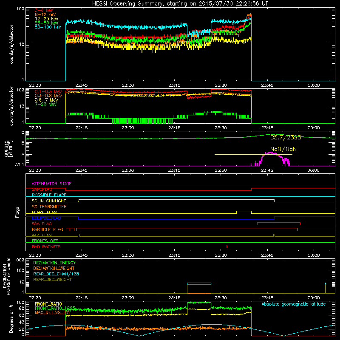Select the SC_IN_SUNLIGHT flag label
The image size is (340, 340).
pos(49,201)
